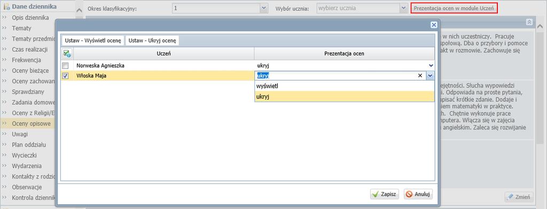The height and width of the screenshot is (209, 547).
Task: Open Kontrola dziennika in sidebar
Action: 34,198
